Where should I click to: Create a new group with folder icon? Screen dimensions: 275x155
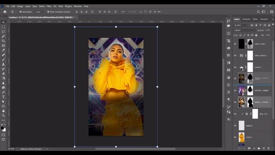tap(259, 148)
